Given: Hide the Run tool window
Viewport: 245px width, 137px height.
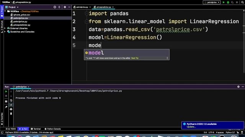Looking at the screenshot, I should (243, 87).
